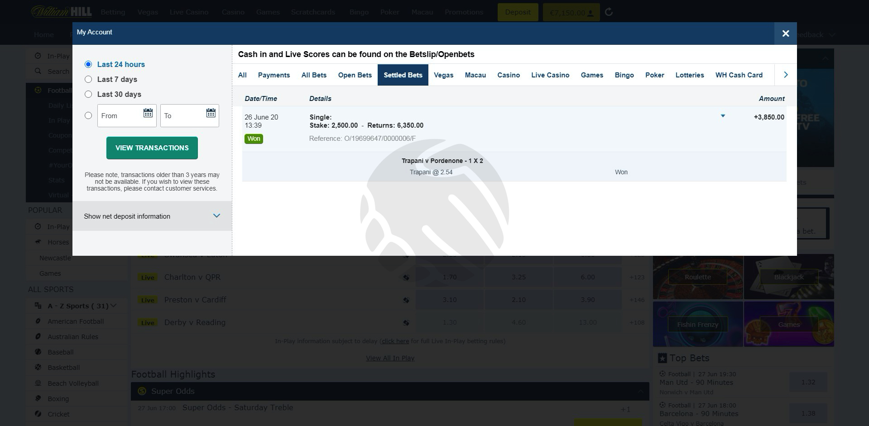The width and height of the screenshot is (869, 426).
Task: Select the custom date range radio button
Action: pyautogui.click(x=88, y=115)
